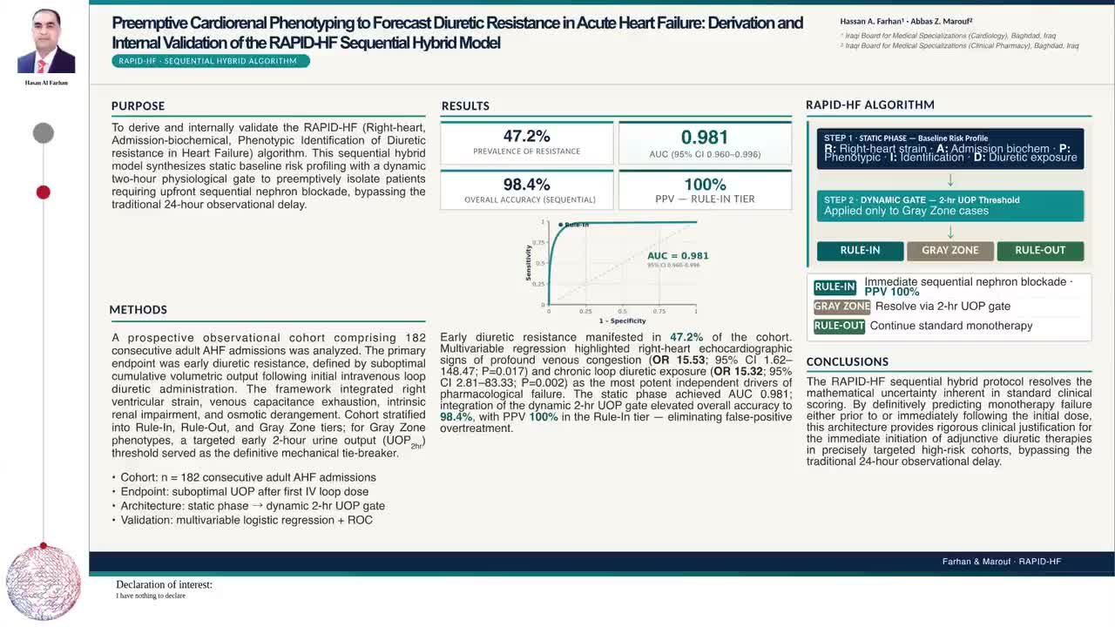1115x627 pixels.
Task: Select the CONCLUSIONS section heading
Action: point(848,361)
